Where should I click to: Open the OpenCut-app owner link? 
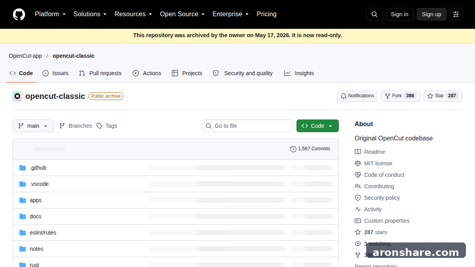pyautogui.click(x=25, y=56)
